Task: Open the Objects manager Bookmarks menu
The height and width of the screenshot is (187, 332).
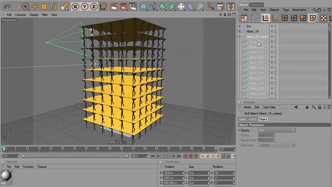Action: (299, 10)
